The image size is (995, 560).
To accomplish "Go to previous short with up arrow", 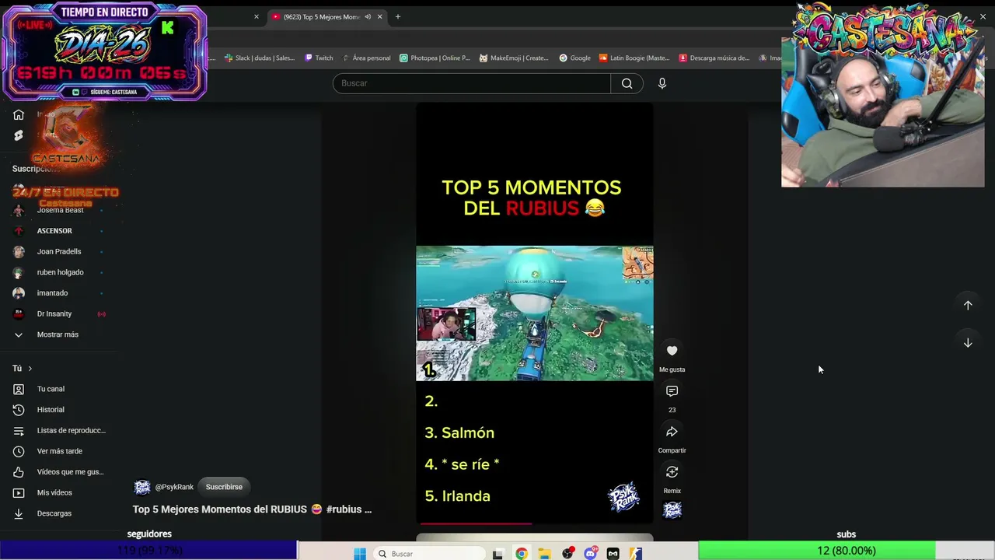I will click(968, 306).
